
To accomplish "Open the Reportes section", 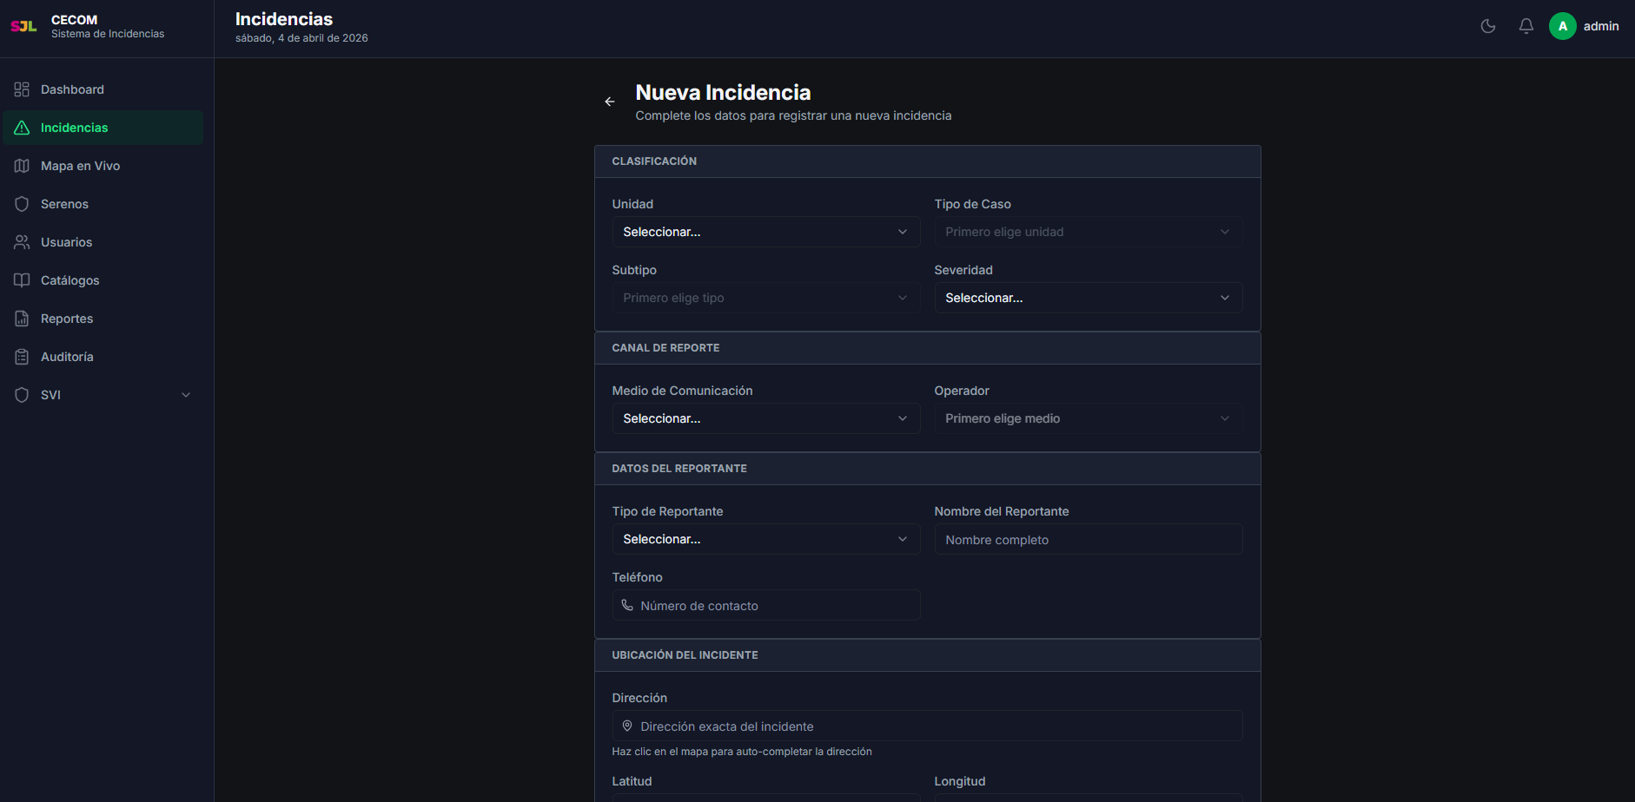I will coord(103,319).
